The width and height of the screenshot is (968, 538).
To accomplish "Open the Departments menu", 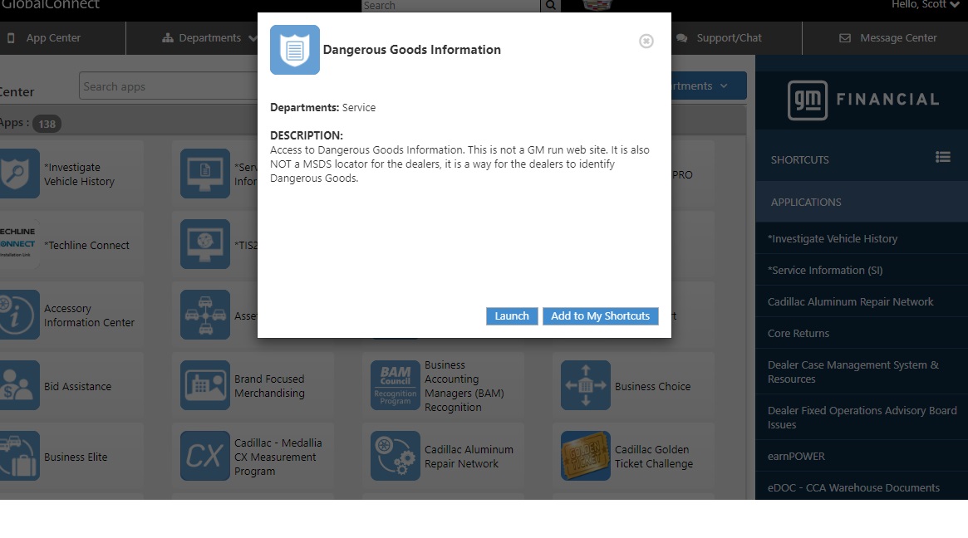I will click(210, 38).
